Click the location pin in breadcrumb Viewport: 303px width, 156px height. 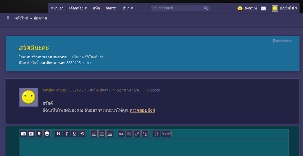pos(8,18)
